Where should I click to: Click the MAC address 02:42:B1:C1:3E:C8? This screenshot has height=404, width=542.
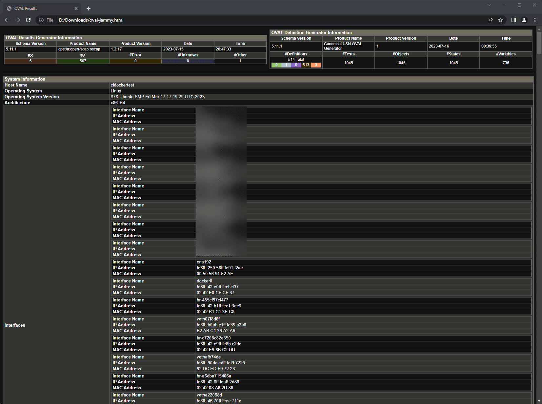point(215,312)
